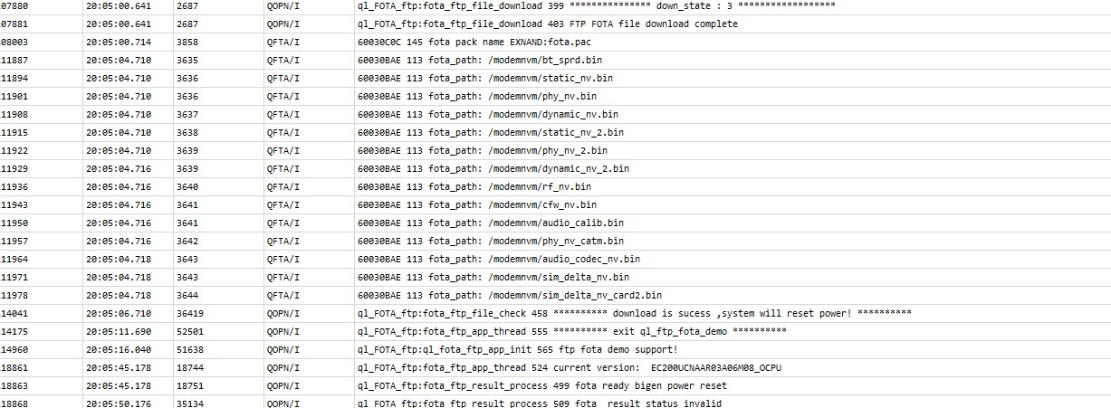
Task: Click the dynamic_nv_2.bin fota_path message
Action: pos(493,168)
